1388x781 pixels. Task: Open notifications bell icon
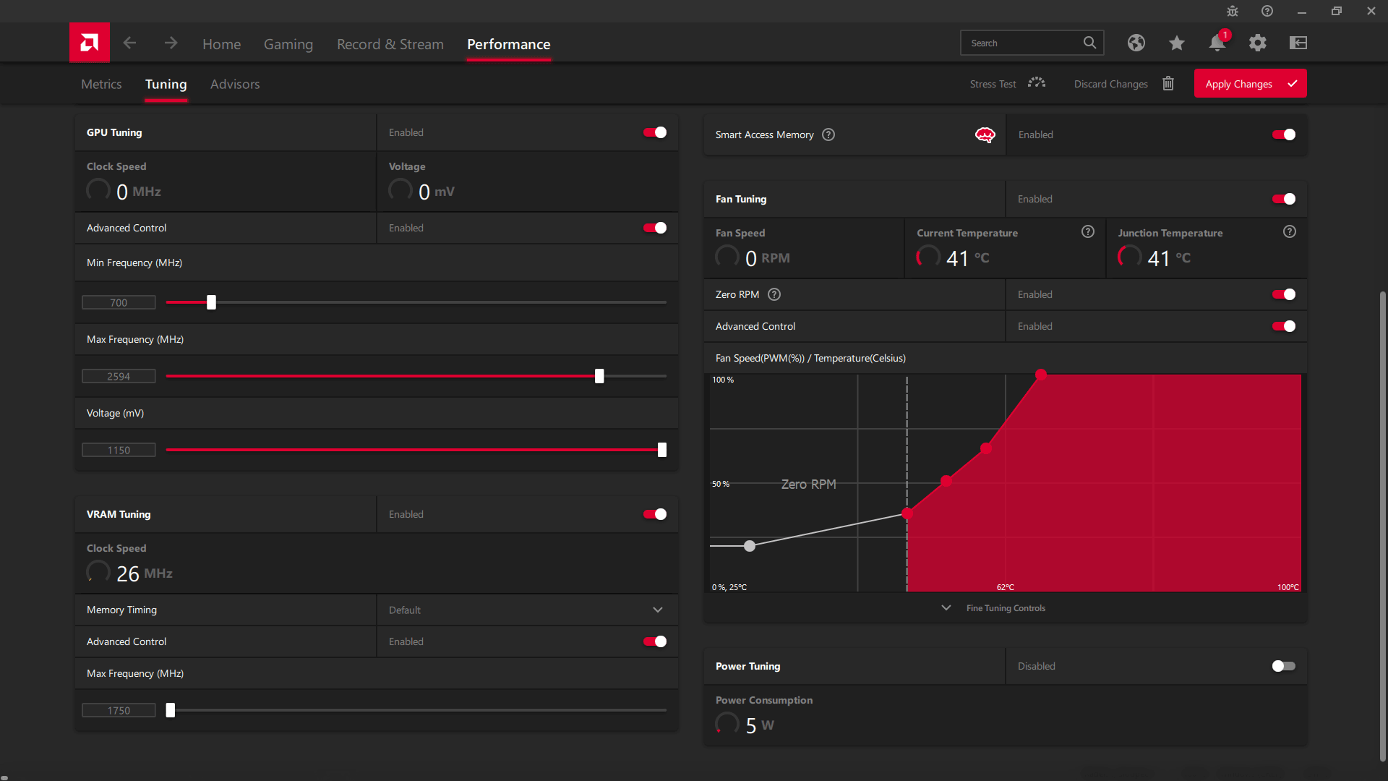tap(1217, 43)
